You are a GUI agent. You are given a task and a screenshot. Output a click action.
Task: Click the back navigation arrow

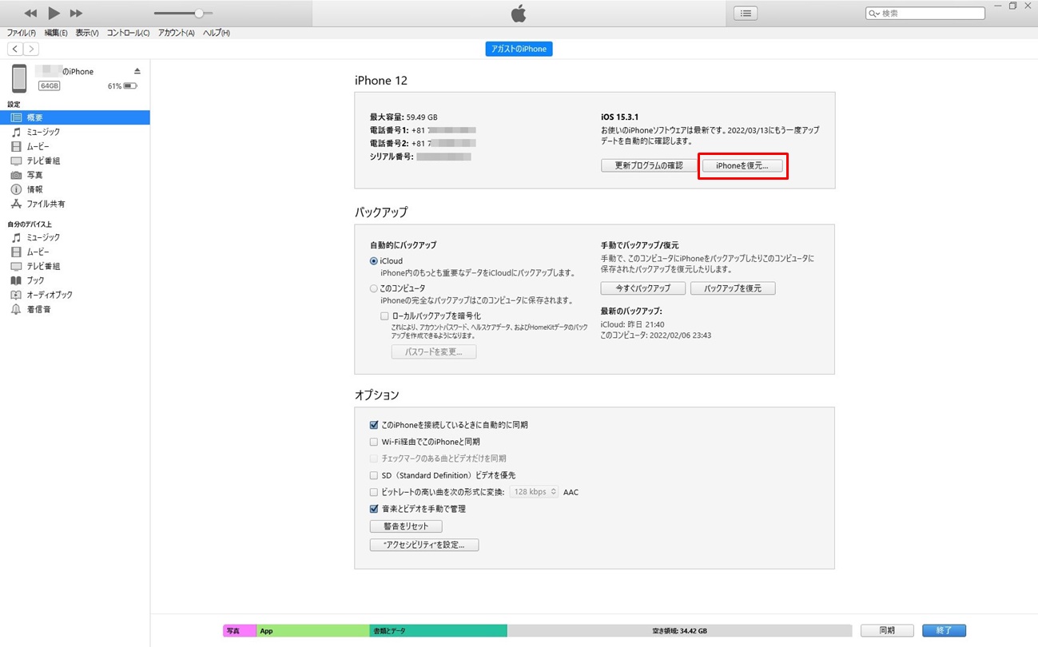pyautogui.click(x=15, y=49)
